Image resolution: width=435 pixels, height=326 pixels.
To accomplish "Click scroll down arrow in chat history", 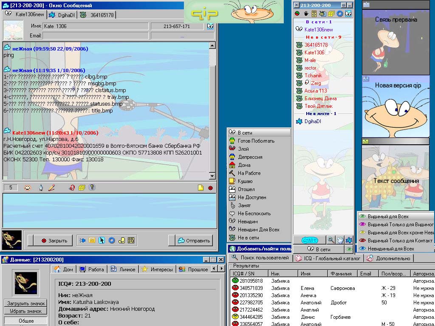I will [x=212, y=176].
